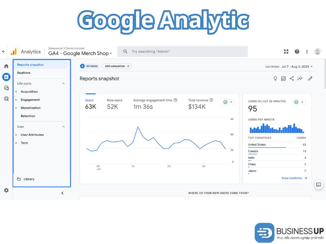Click the All Users segment badge
Image resolution: width=326 pixels, height=244 pixels.
[89, 66]
